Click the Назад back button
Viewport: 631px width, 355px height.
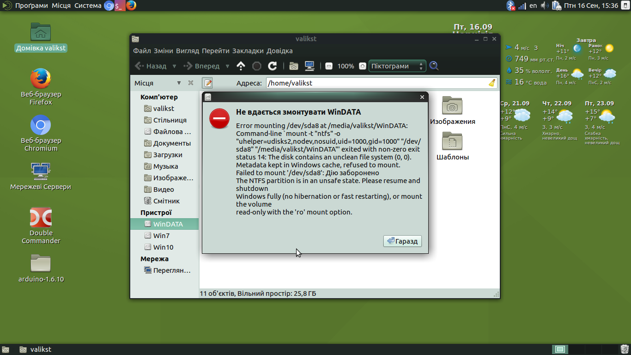coord(151,66)
